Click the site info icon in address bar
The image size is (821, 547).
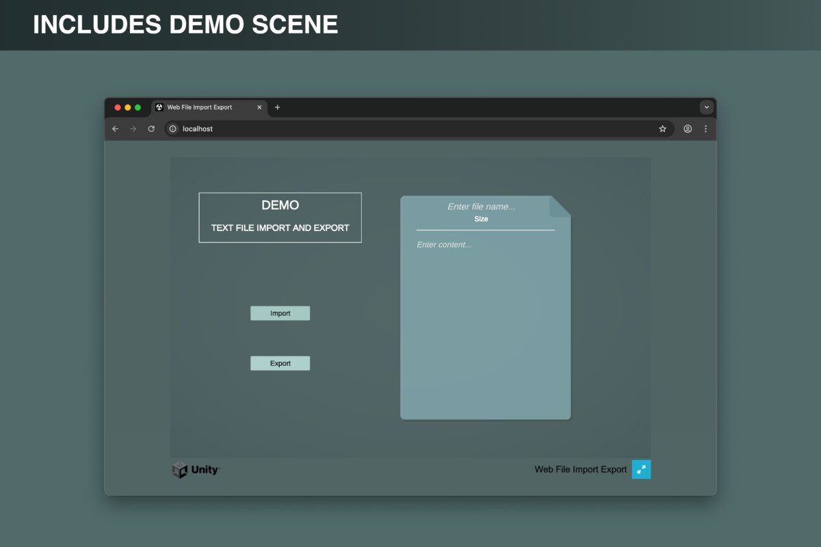(x=173, y=129)
